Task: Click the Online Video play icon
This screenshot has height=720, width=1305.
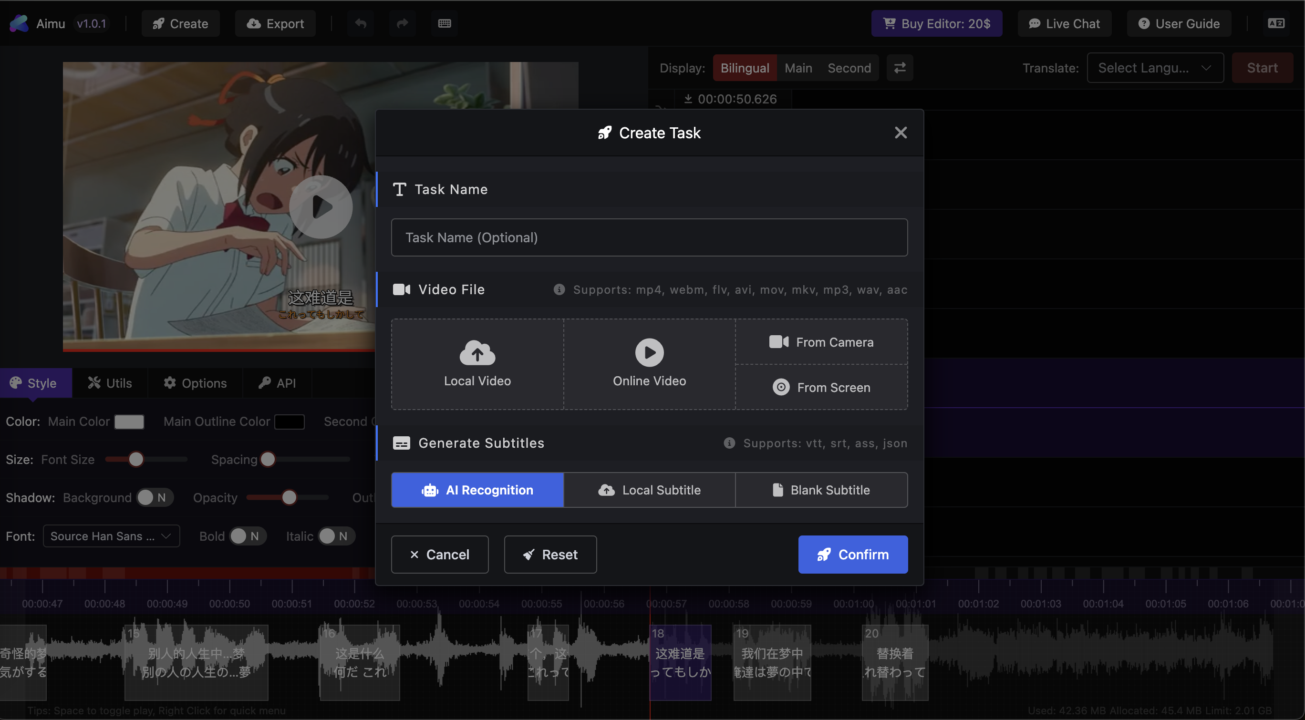Action: 650,352
